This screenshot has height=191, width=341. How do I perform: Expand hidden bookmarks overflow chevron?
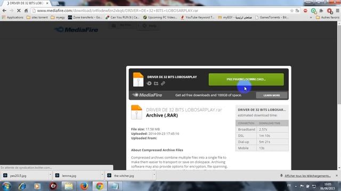coord(311,18)
